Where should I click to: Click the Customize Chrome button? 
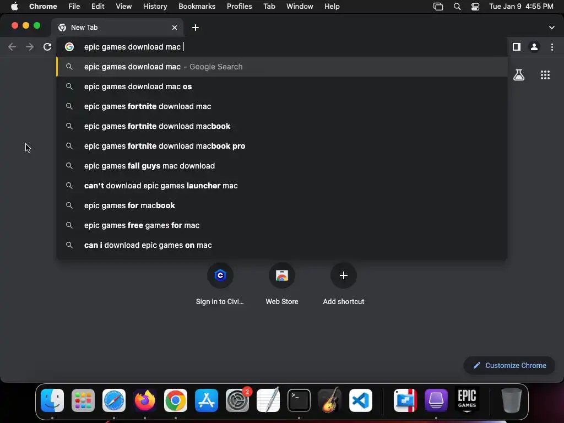pyautogui.click(x=509, y=366)
